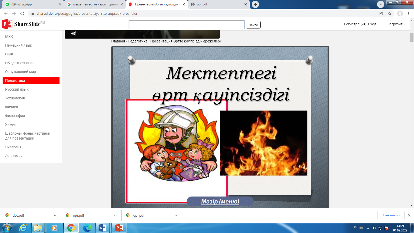Unmute the video using the muted speaker icon
414x233 pixels.
tap(73, 33)
